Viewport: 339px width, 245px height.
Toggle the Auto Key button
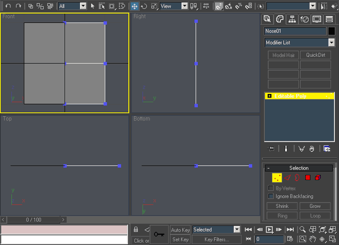tap(180, 230)
